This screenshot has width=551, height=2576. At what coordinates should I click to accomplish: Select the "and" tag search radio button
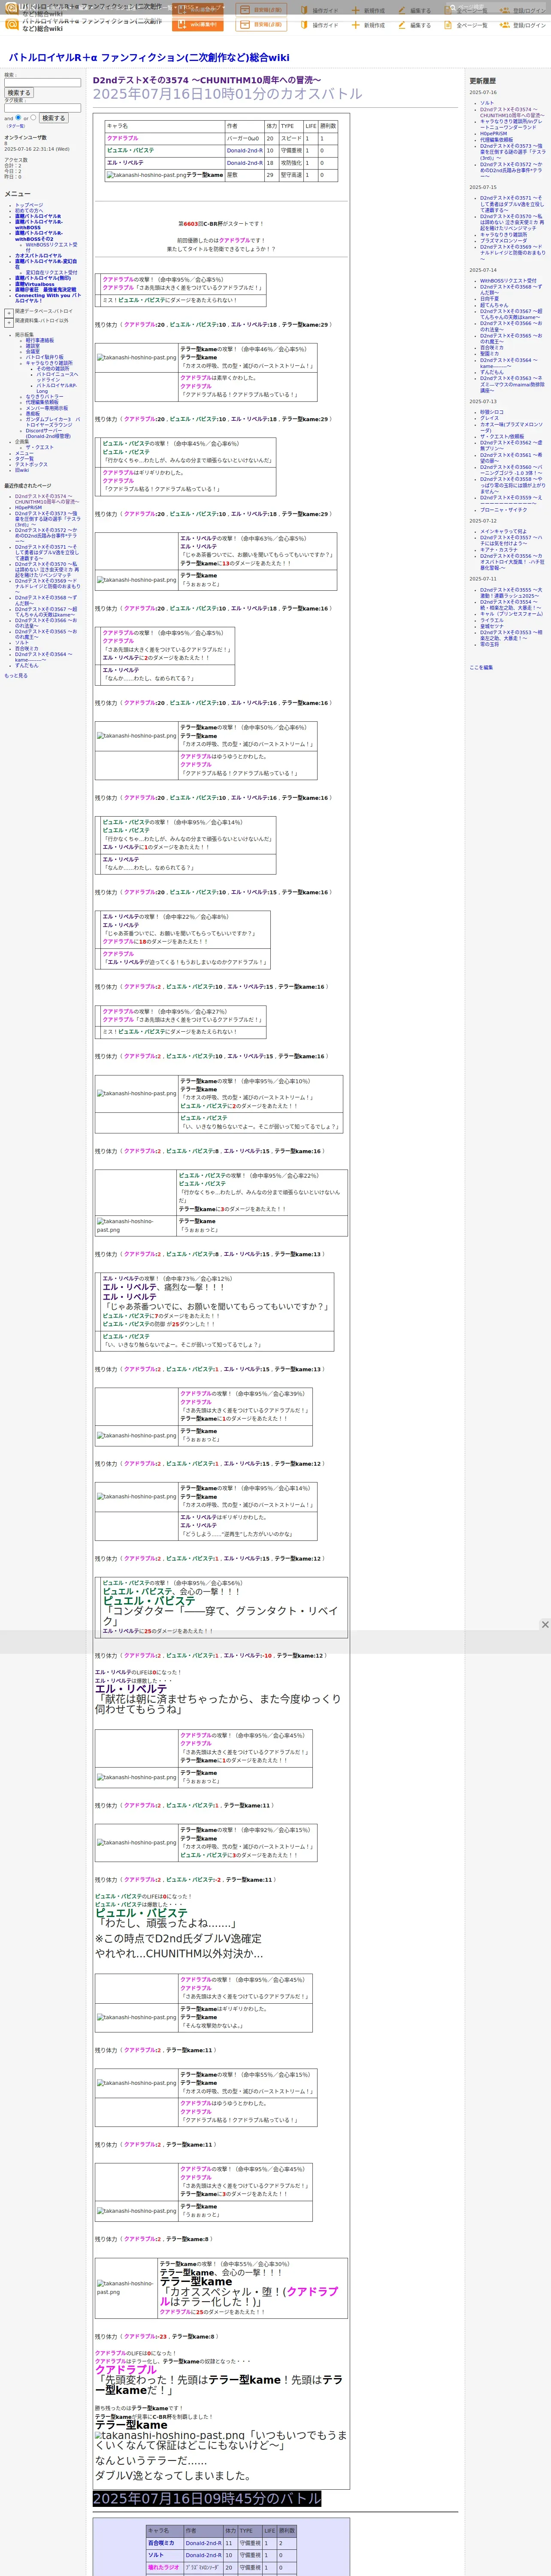click(18, 117)
